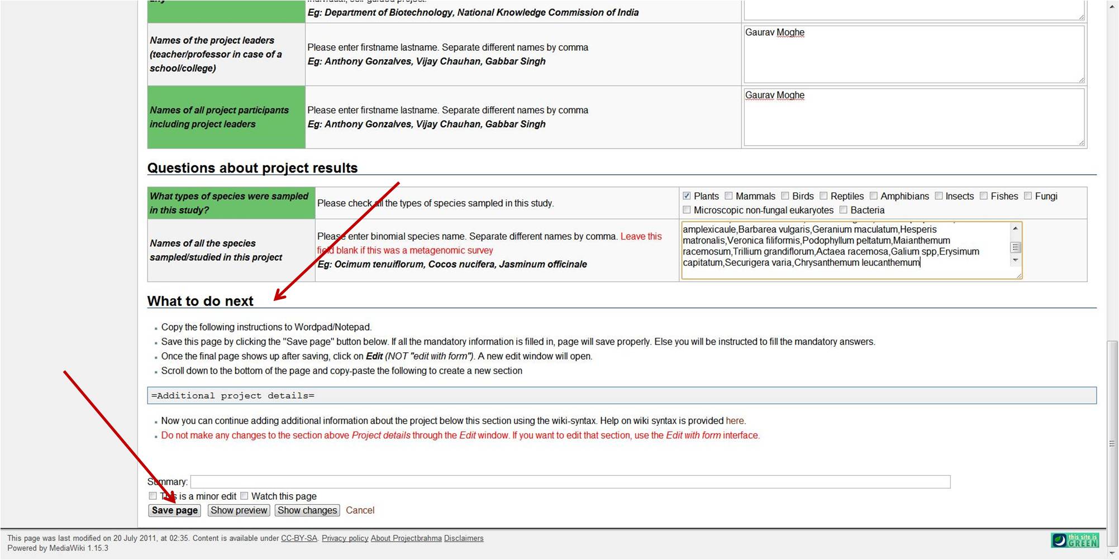Check the Bacteria checkbox
This screenshot has width=1119, height=560.
point(844,210)
